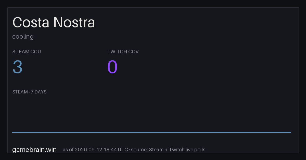Click the "as of" timestamp prefix
The image size is (306, 160).
(x=68, y=150)
